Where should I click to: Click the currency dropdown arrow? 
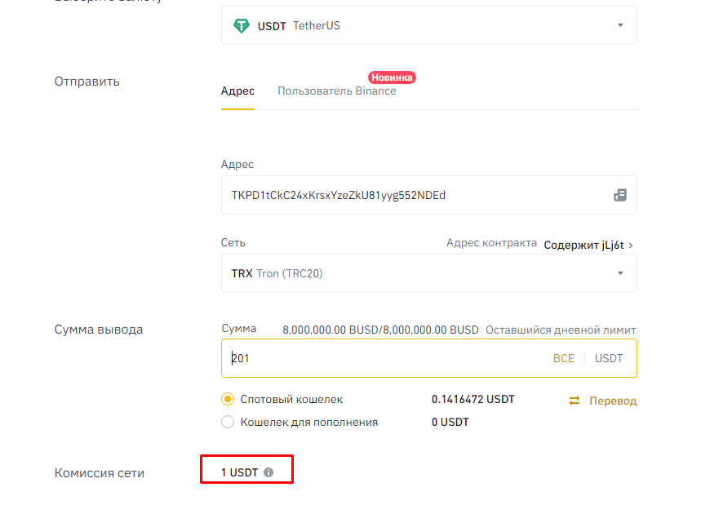[x=620, y=25]
